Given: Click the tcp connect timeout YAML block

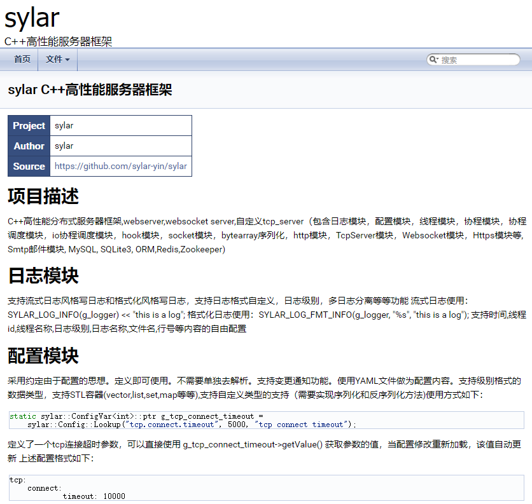Looking at the screenshot, I should coord(266,488).
